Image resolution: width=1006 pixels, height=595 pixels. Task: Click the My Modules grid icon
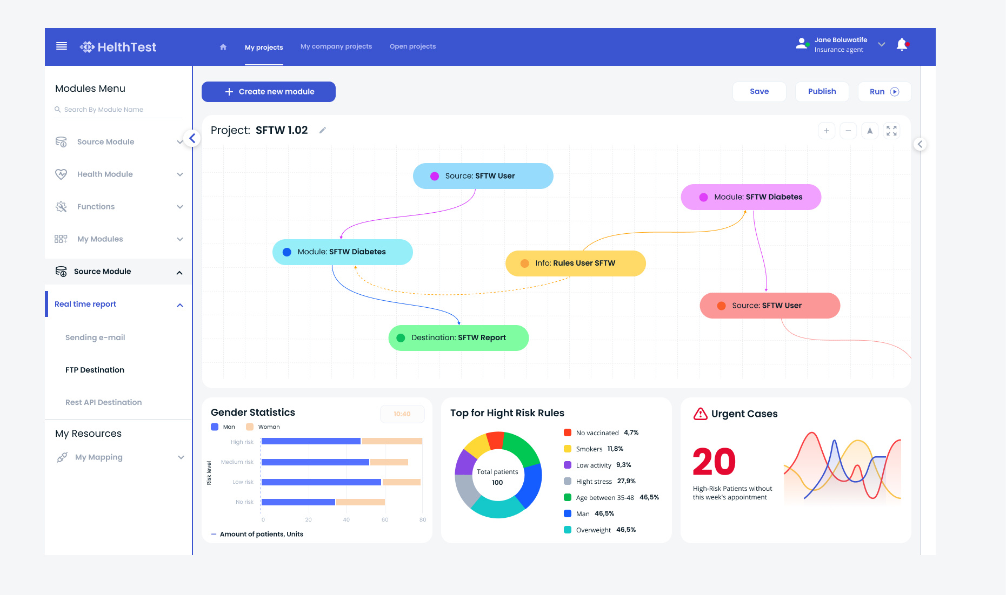pyautogui.click(x=61, y=239)
